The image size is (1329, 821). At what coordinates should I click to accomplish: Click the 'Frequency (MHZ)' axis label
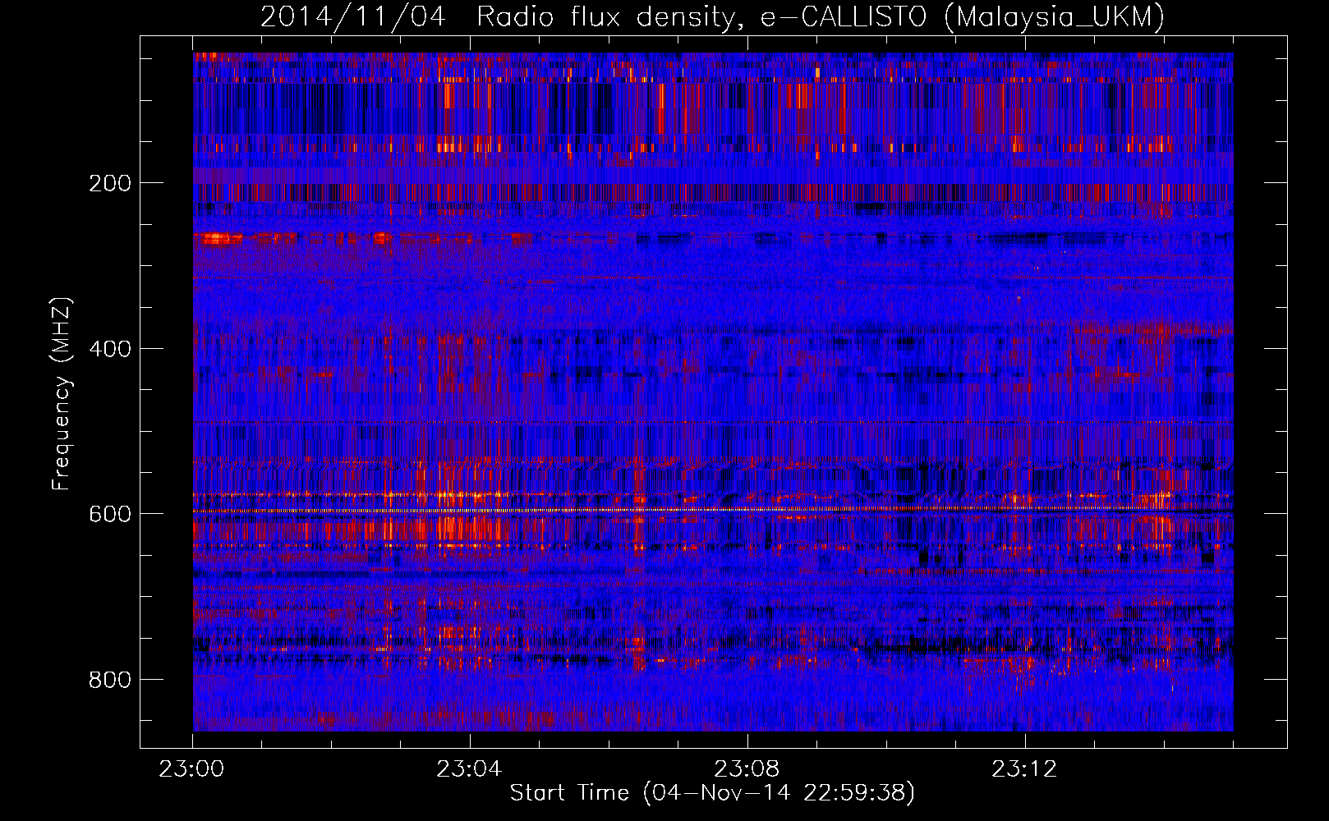[62, 393]
